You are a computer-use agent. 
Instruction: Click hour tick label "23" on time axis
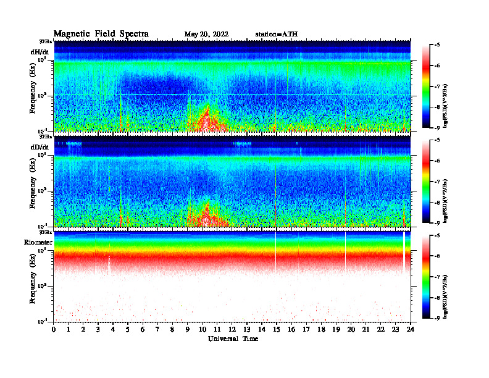point(395,329)
